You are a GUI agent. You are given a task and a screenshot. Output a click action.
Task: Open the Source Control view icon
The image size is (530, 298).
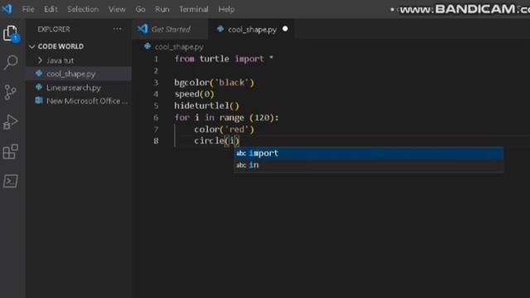coord(11,92)
